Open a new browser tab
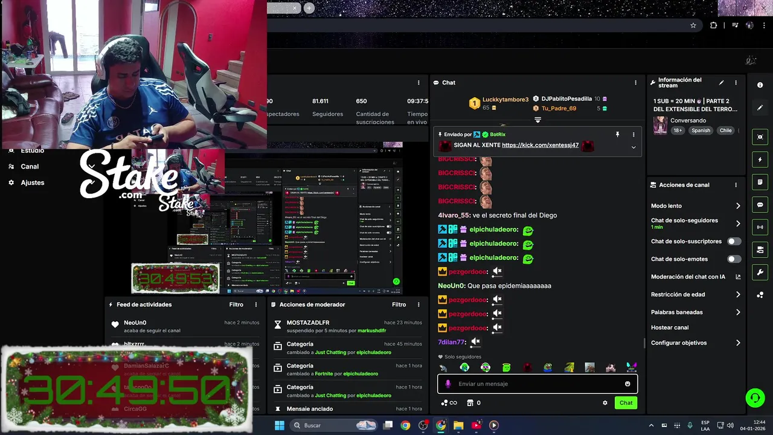 (x=309, y=8)
